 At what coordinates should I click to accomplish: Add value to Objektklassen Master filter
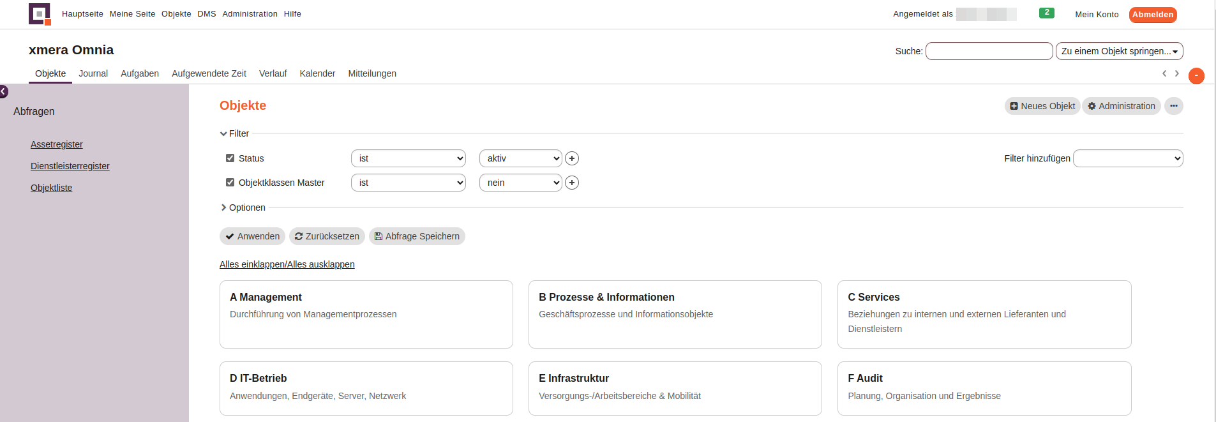[572, 183]
